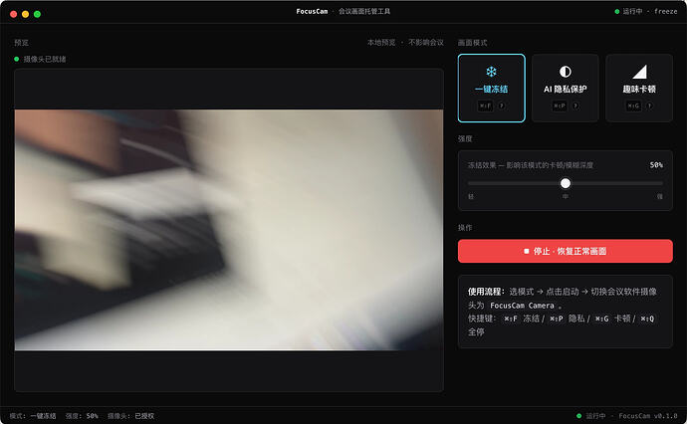Click the half-circle icon of AI 隐私保护
Image resolution: width=687 pixels, height=424 pixels.
[566, 72]
